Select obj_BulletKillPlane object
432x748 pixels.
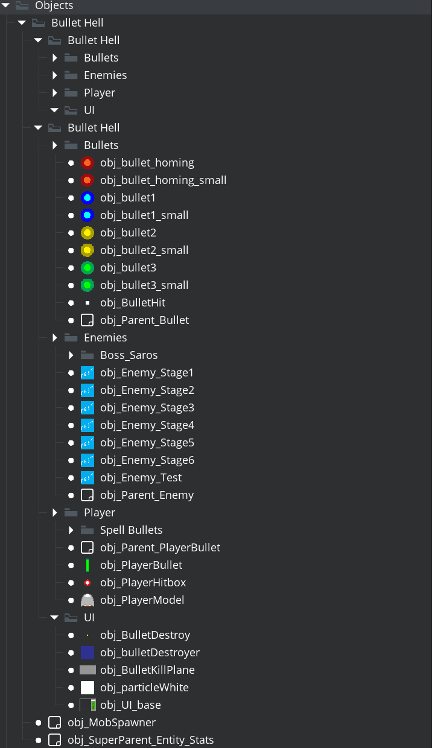[x=147, y=670]
